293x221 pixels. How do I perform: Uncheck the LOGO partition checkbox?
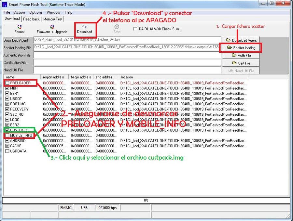(x=7, y=120)
